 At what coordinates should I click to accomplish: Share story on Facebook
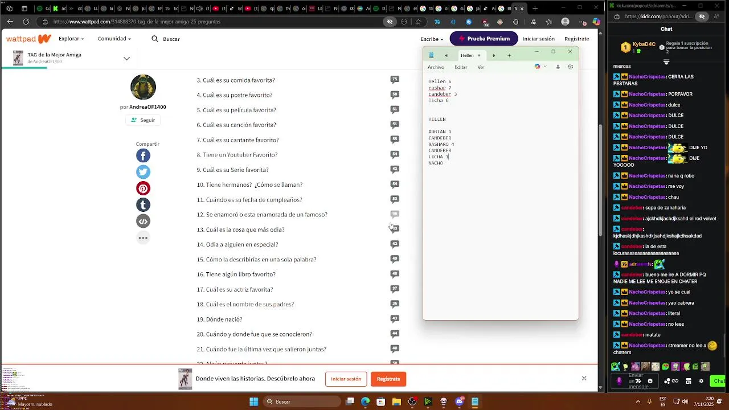click(143, 155)
